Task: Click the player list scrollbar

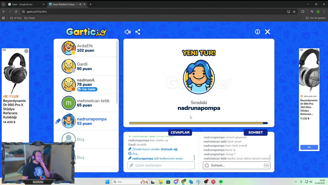Action: click(x=117, y=72)
